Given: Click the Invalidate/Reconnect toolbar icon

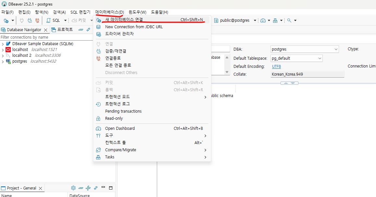Looking at the screenshot, I should click(30, 21).
